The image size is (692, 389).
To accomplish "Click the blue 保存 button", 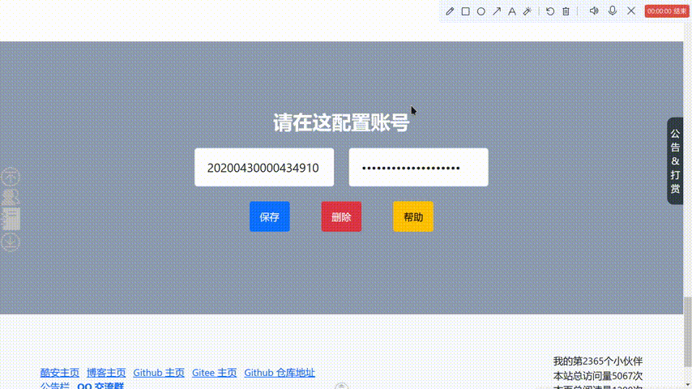I will pos(270,217).
